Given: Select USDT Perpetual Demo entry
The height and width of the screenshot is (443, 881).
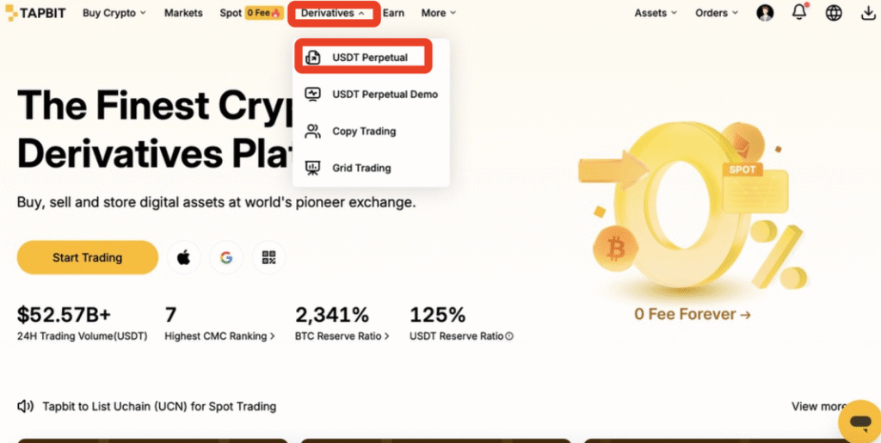Looking at the screenshot, I should pyautogui.click(x=371, y=95).
